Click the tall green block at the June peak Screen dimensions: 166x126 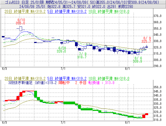pos(36,94)
